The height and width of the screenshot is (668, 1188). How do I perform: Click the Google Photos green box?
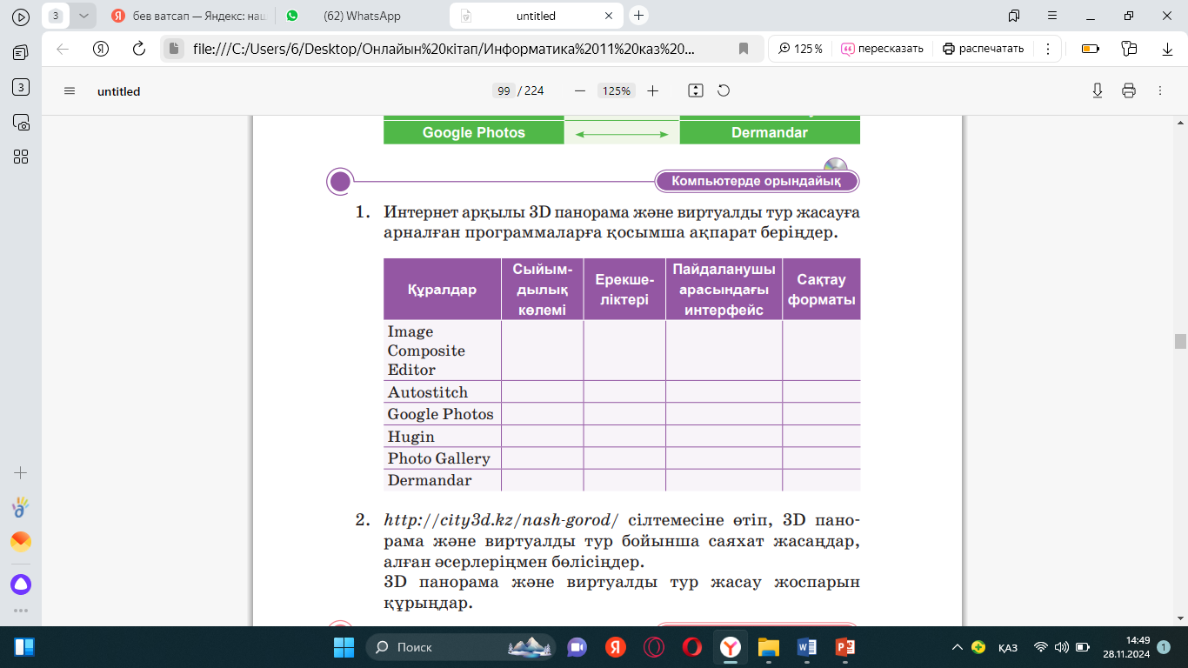(474, 133)
